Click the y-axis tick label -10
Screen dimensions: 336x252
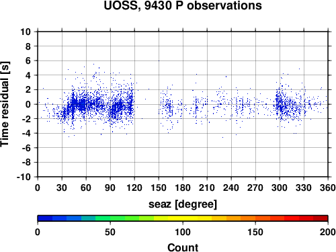point(24,177)
